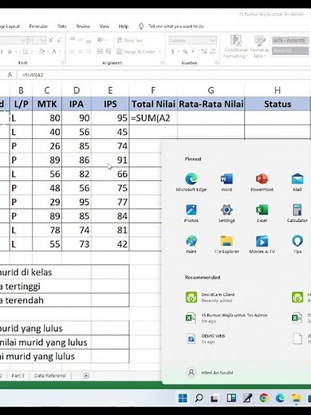Switch to the Part 3 sheet tab
Viewport: 311px width, 415px height.
(18, 376)
